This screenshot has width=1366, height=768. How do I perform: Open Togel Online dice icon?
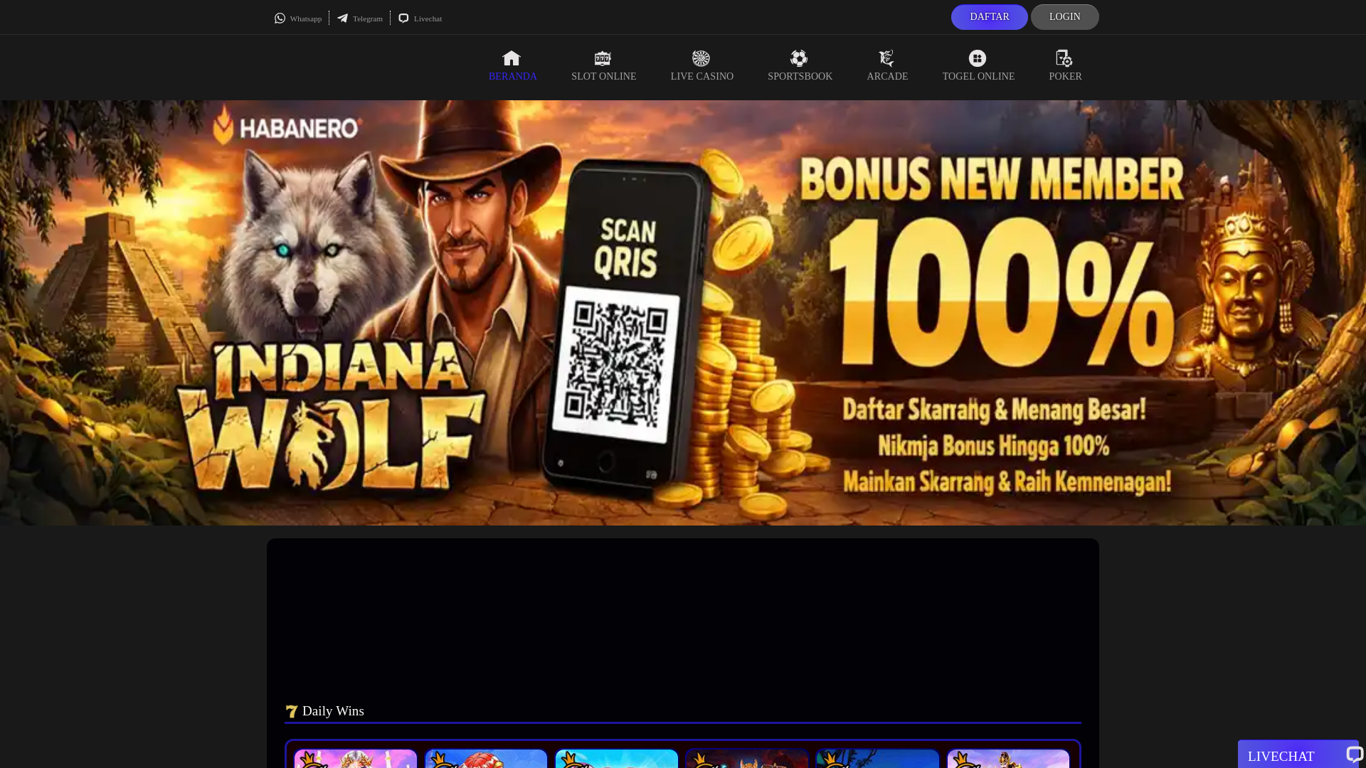coord(978,58)
